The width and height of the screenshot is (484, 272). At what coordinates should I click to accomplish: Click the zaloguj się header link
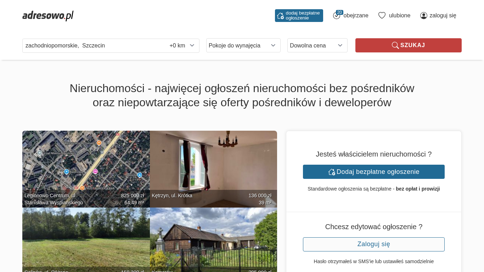point(443,16)
